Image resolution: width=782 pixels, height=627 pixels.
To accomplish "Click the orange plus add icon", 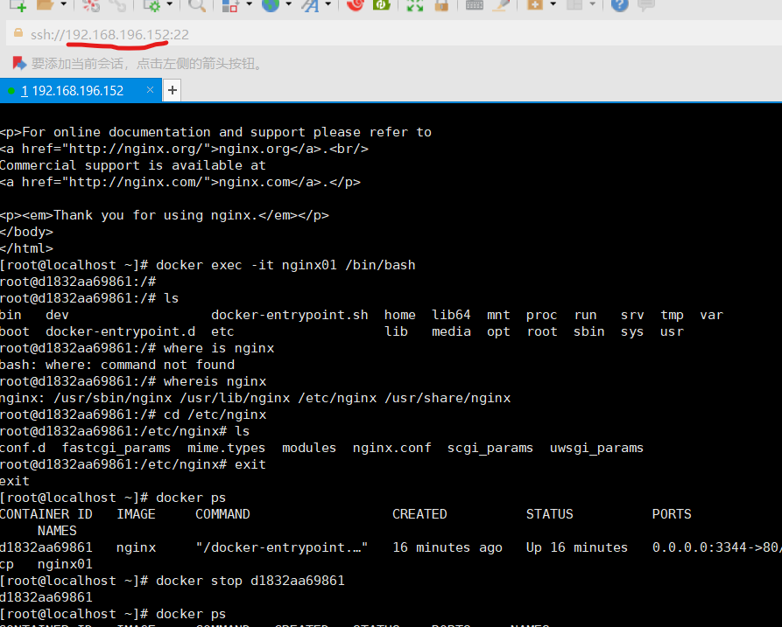I will (535, 5).
